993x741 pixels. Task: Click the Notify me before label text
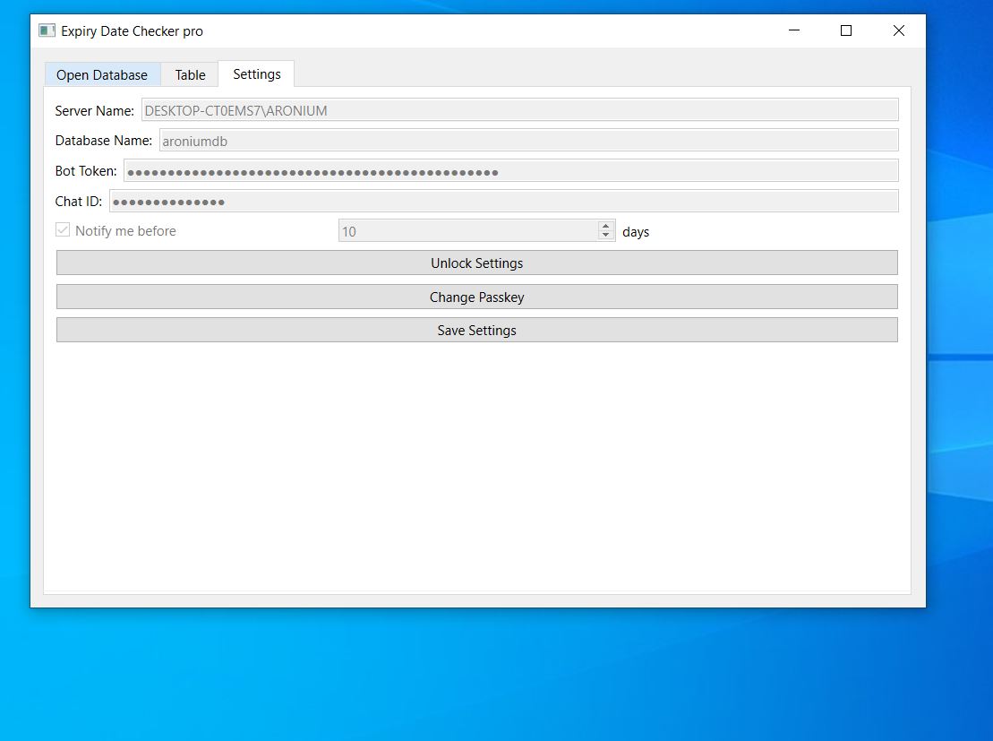tap(125, 230)
